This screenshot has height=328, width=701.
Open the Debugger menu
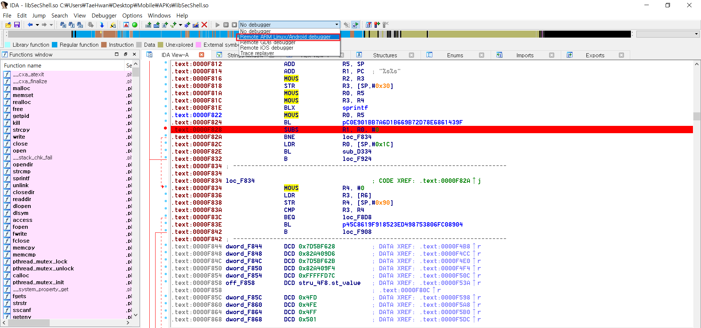104,15
